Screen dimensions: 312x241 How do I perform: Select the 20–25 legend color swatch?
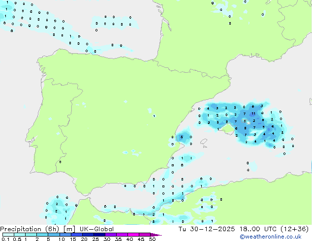(x=88, y=235)
